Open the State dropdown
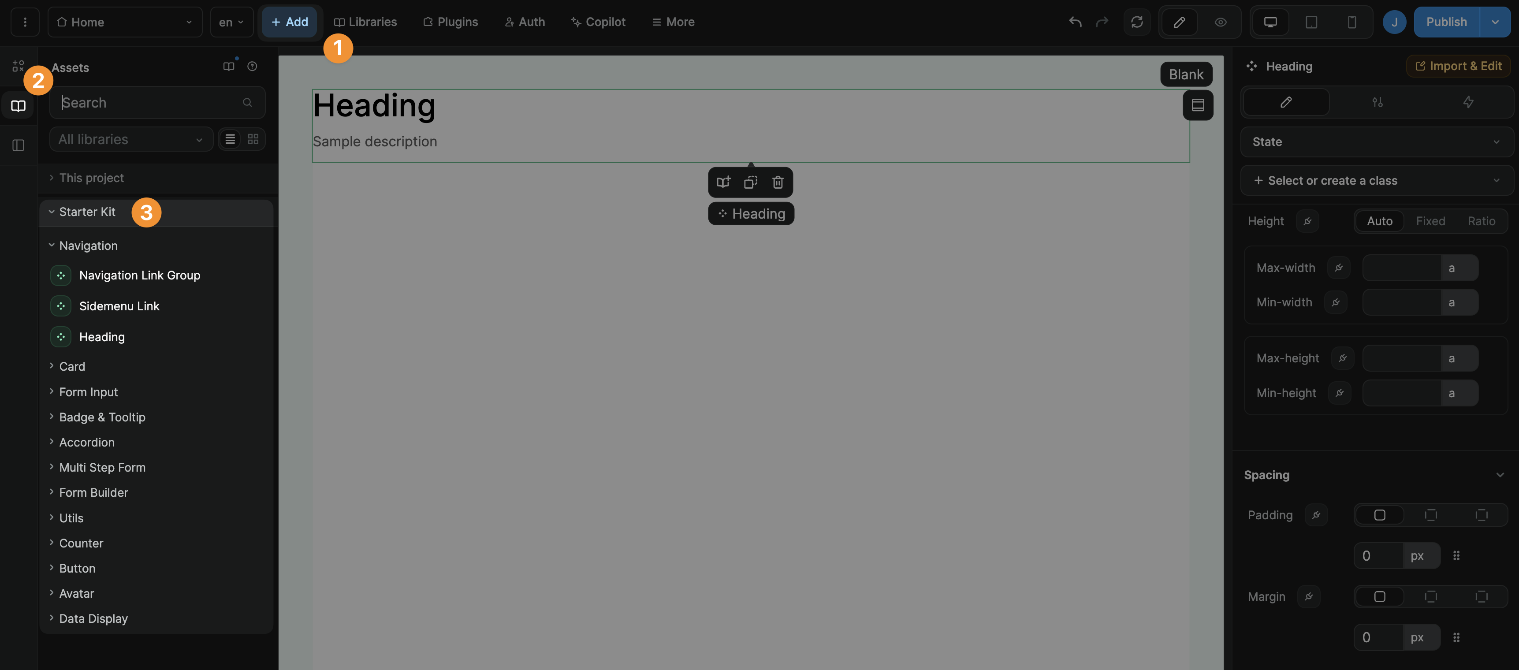1519x670 pixels. click(1376, 141)
